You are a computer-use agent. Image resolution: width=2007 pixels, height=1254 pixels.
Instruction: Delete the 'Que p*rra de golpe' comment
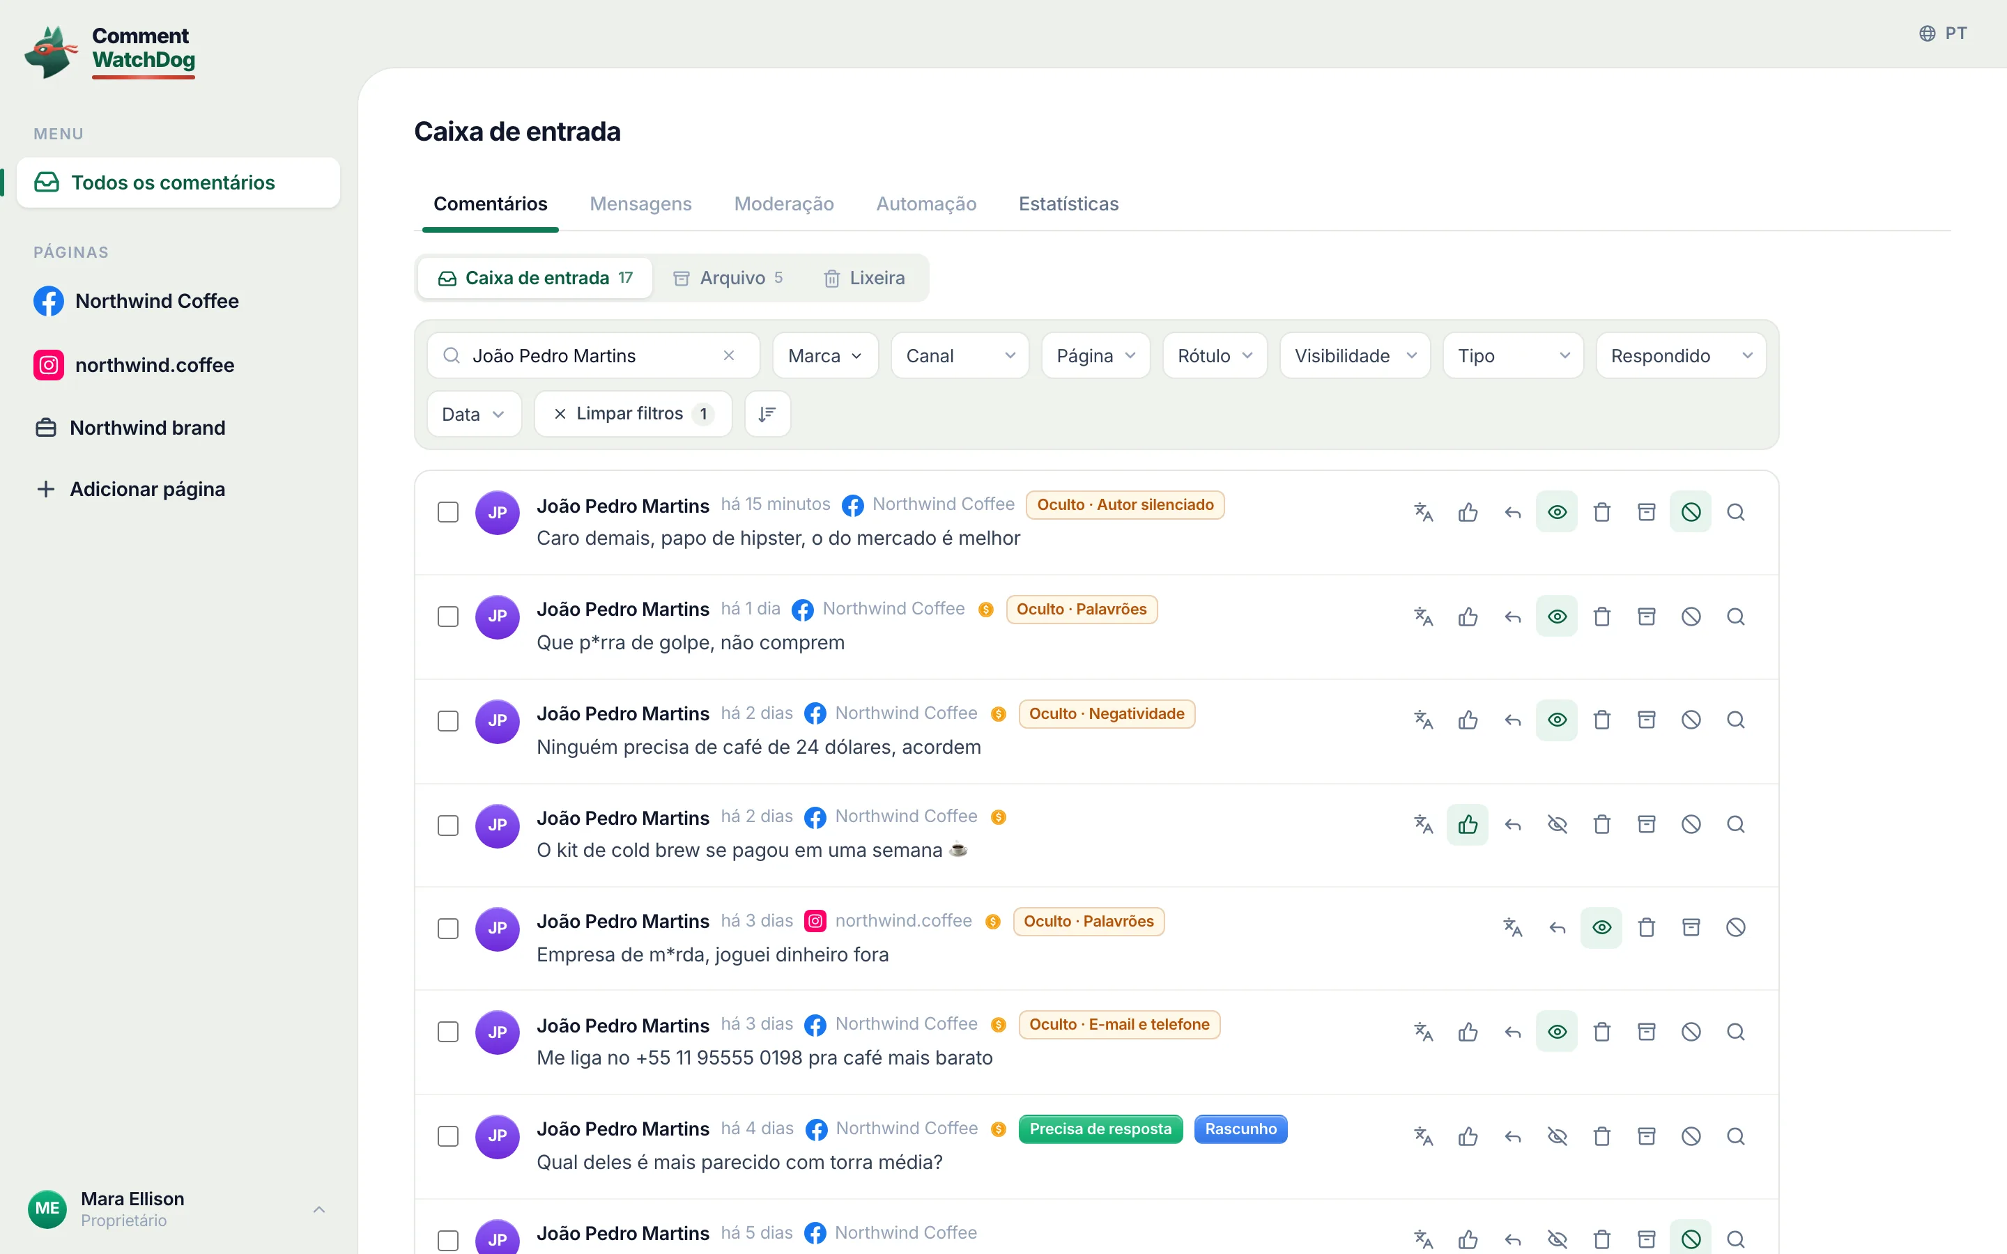pos(1602,617)
